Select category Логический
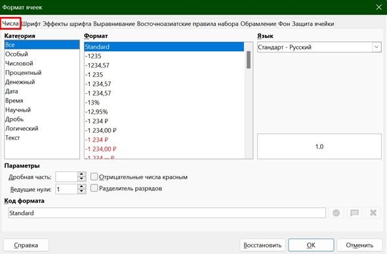 tap(42, 129)
